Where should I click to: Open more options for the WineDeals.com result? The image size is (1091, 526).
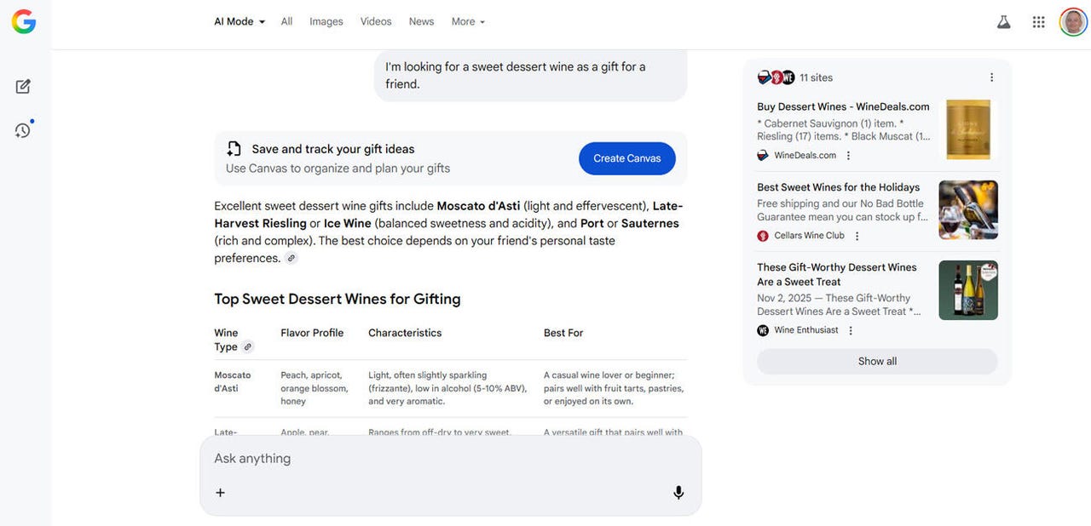pos(848,156)
